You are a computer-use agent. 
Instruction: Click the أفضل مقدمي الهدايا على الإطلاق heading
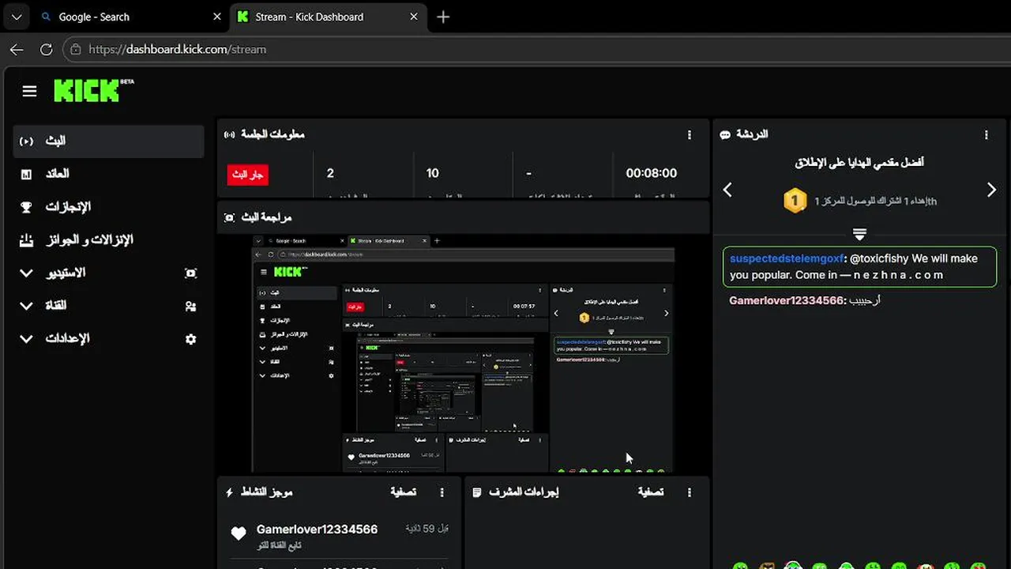(859, 163)
